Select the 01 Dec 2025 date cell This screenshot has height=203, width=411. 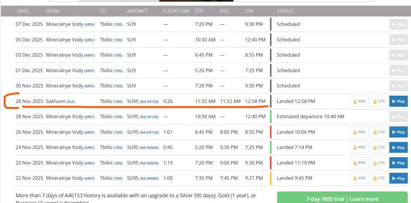point(29,70)
